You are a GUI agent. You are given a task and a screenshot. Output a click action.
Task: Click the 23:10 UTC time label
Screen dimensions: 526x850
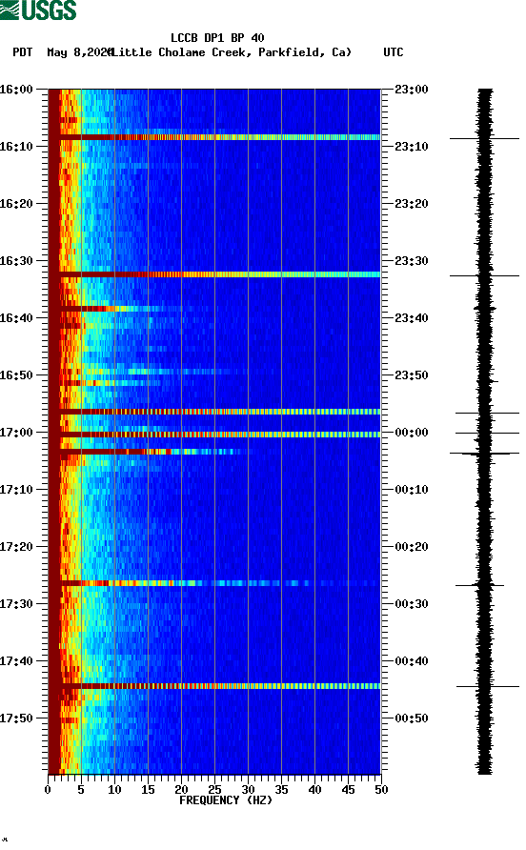tap(412, 147)
